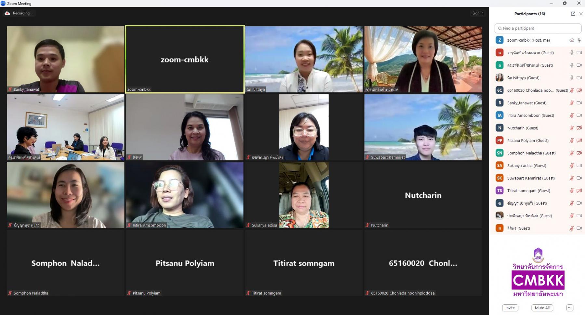Click the microphone icon for นิต Nittaya

(x=572, y=78)
